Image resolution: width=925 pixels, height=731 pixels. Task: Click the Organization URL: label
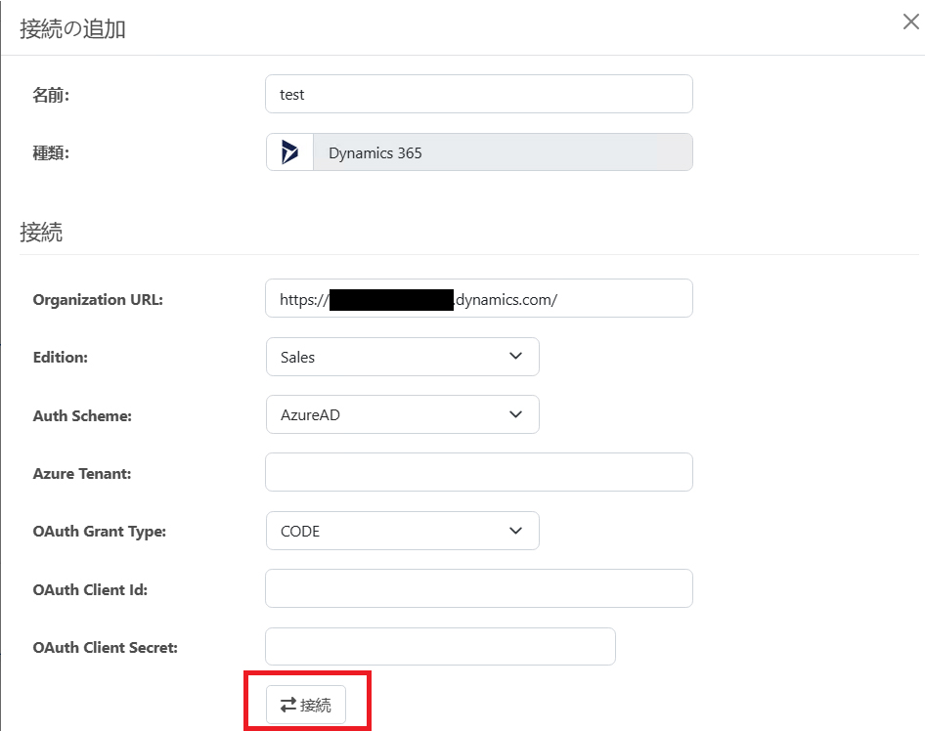pyautogui.click(x=98, y=299)
